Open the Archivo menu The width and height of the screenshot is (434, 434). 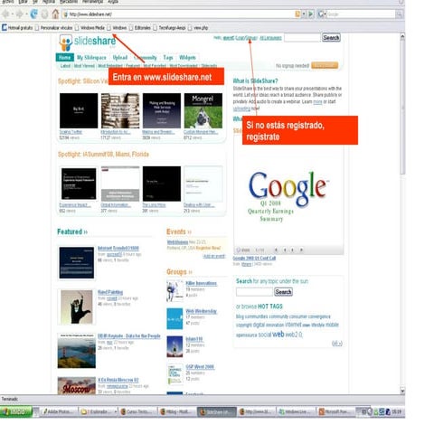click(8, 2)
